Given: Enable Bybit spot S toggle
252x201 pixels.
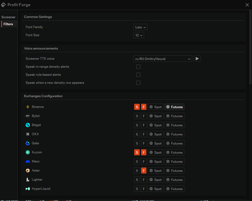Looking at the screenshot, I should coord(137,116).
